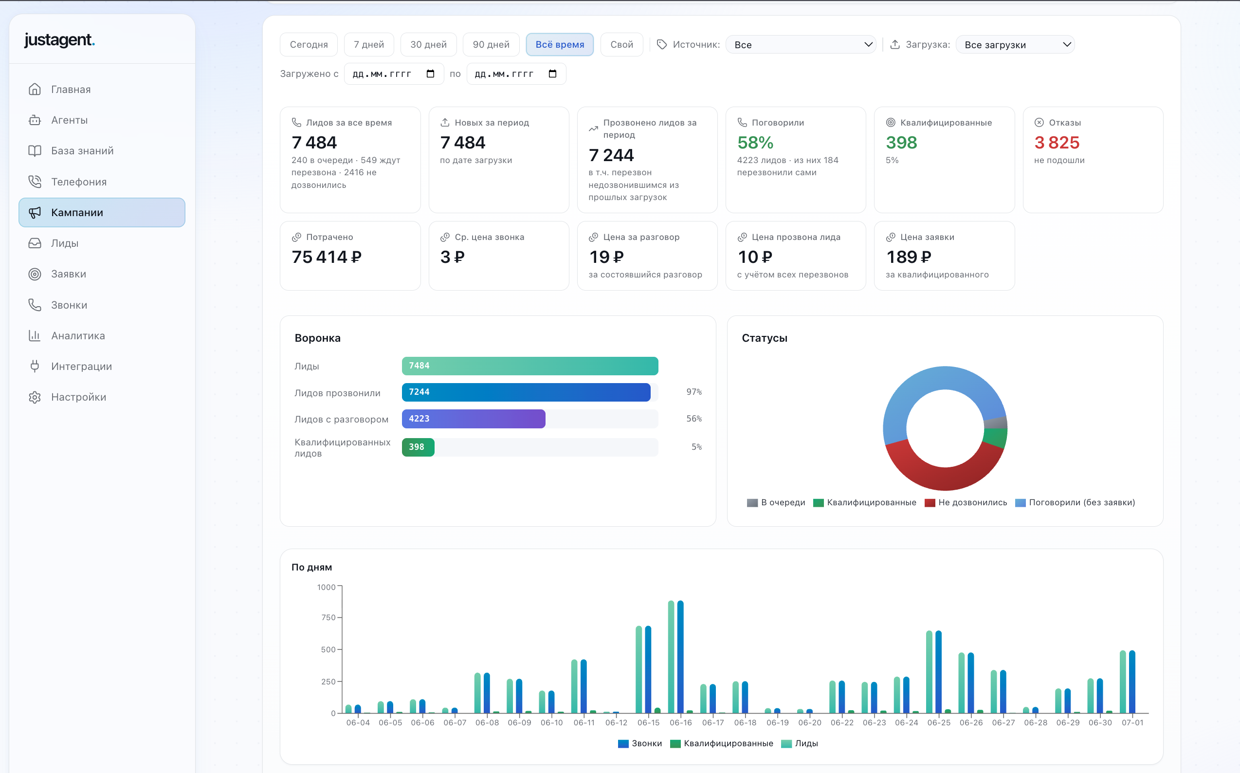This screenshot has width=1240, height=773.
Task: Open Настройки in the sidebar
Action: tap(102, 397)
